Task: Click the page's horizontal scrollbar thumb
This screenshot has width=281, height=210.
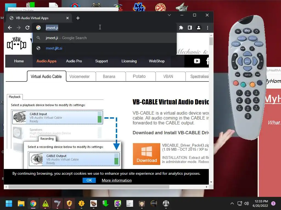Action: tap(89, 187)
